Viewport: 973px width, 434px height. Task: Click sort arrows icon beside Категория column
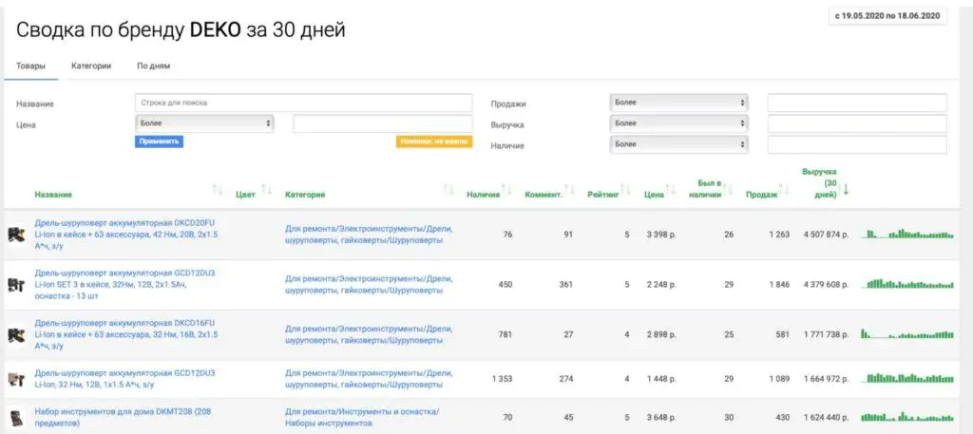click(x=448, y=191)
